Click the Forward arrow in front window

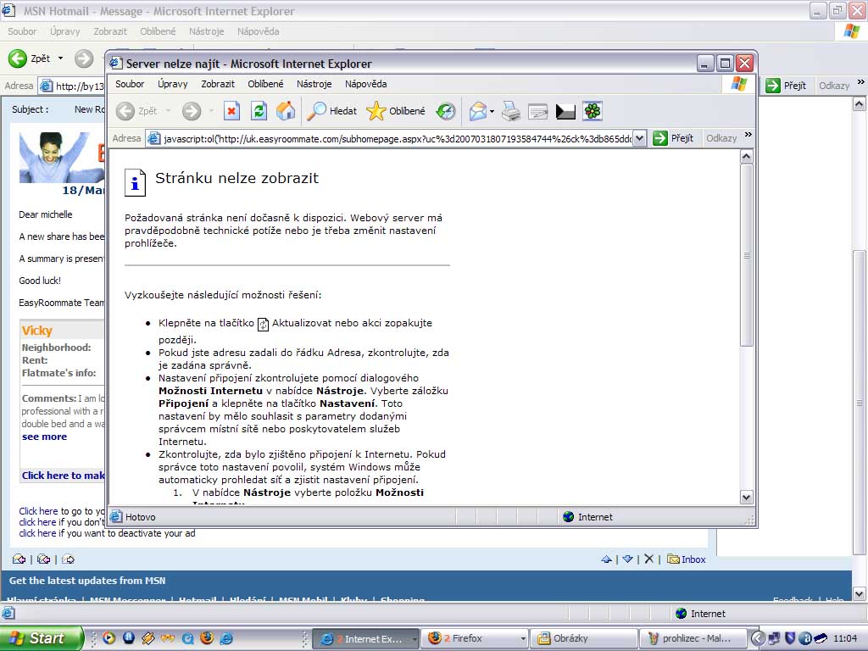(x=192, y=111)
